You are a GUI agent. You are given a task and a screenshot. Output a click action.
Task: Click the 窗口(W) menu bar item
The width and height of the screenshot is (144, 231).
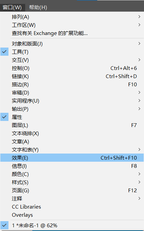12,7
